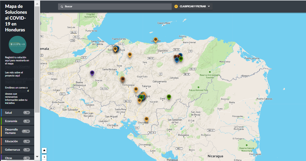306x161 pixels.
Task: Click the orange marker north of Tegucigalpa near Talanga
Action: (136, 90)
